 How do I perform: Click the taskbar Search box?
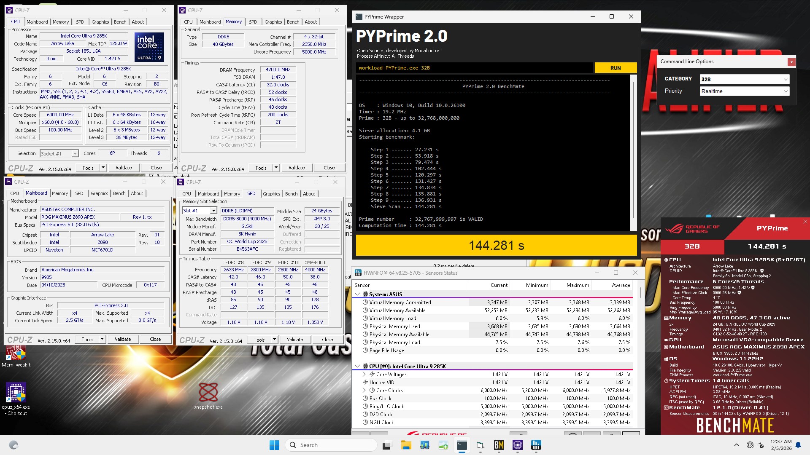point(331,445)
